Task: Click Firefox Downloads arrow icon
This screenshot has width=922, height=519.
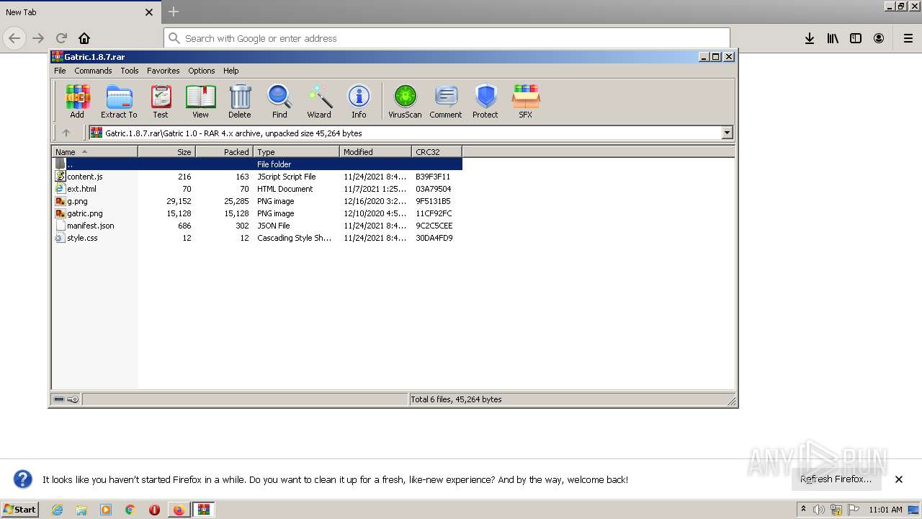Action: pos(810,38)
